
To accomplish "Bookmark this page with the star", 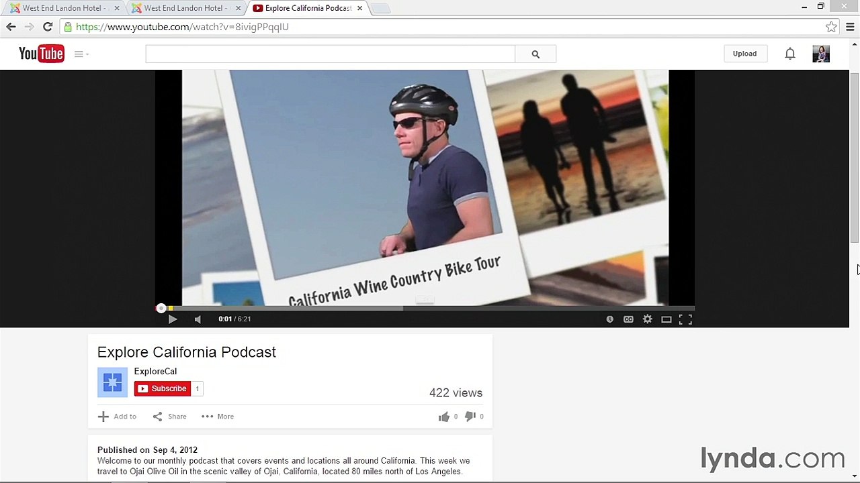I will point(831,27).
